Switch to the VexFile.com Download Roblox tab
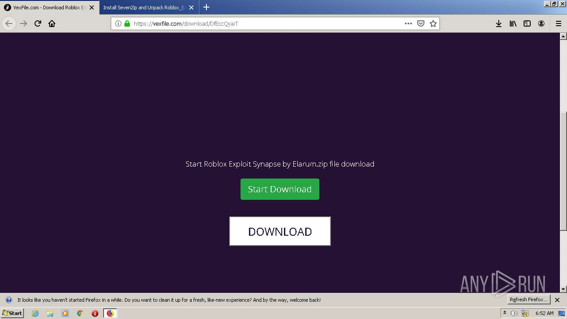 pos(49,8)
